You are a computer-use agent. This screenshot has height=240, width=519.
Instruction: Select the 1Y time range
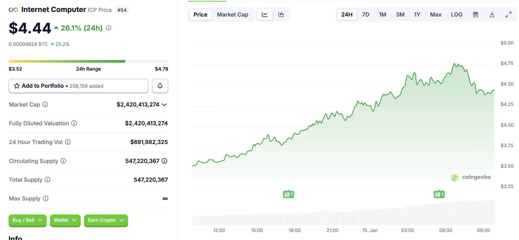coord(417,15)
